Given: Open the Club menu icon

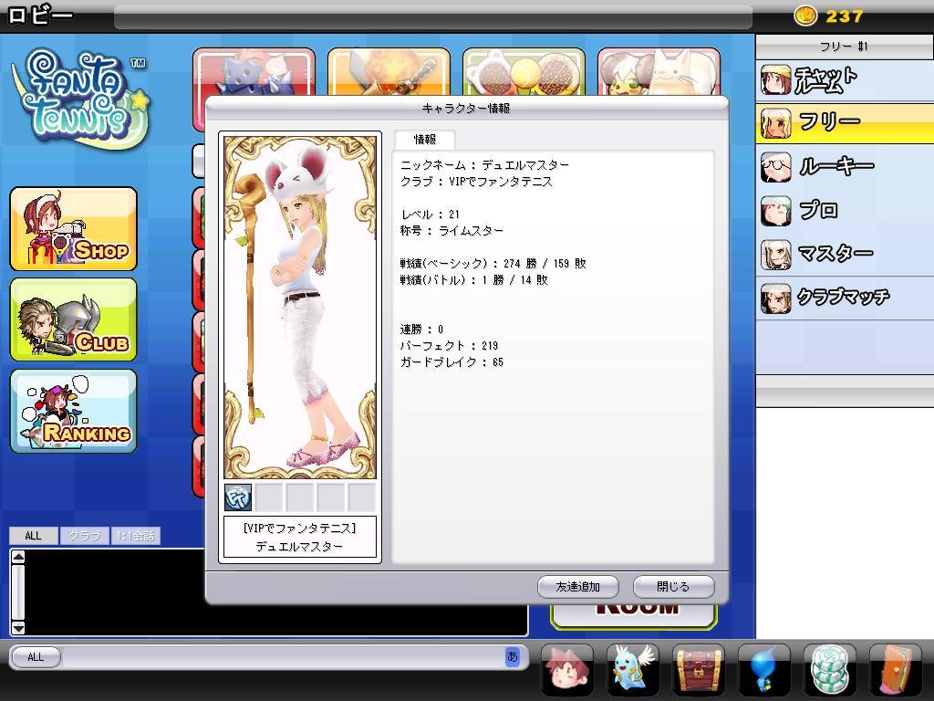Looking at the screenshot, I should pos(73,319).
